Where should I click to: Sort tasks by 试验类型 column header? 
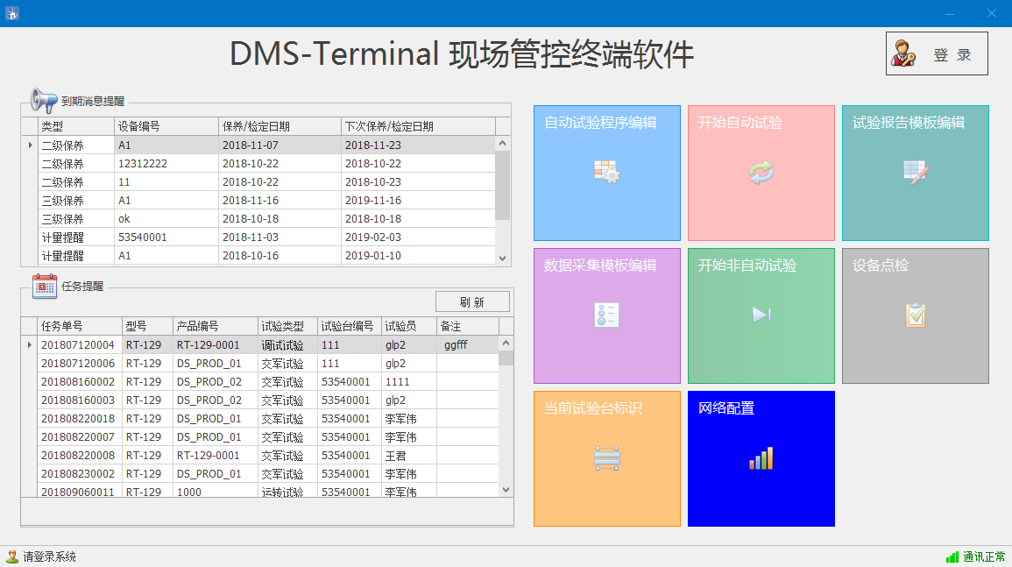coord(287,326)
